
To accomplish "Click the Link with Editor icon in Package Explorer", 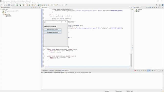I will (x=34, y=7).
